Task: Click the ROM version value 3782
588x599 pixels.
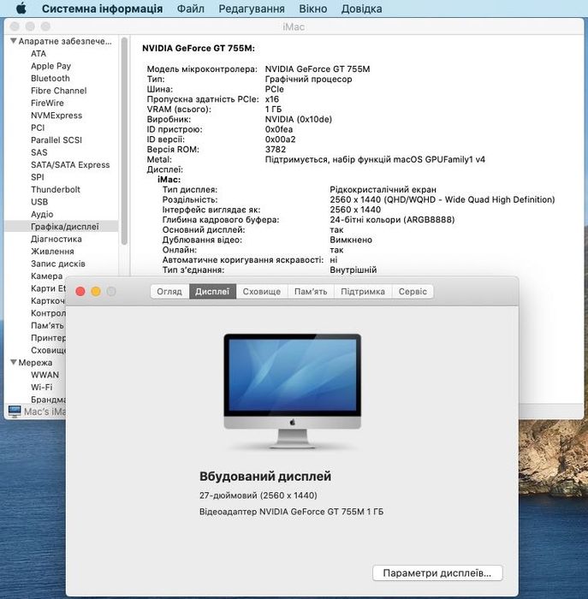Action: [276, 150]
